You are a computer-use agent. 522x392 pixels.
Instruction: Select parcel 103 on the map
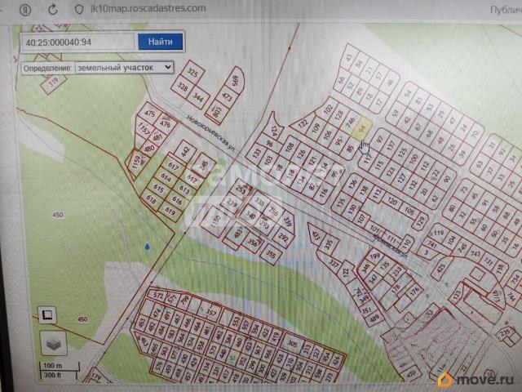(268, 161)
